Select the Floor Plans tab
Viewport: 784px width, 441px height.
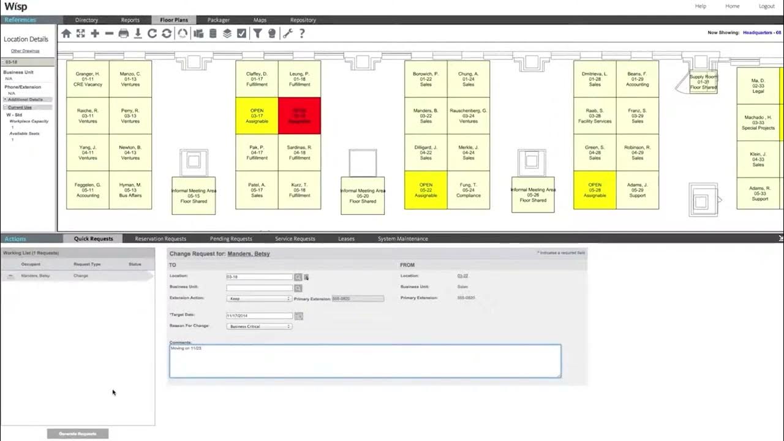point(174,20)
